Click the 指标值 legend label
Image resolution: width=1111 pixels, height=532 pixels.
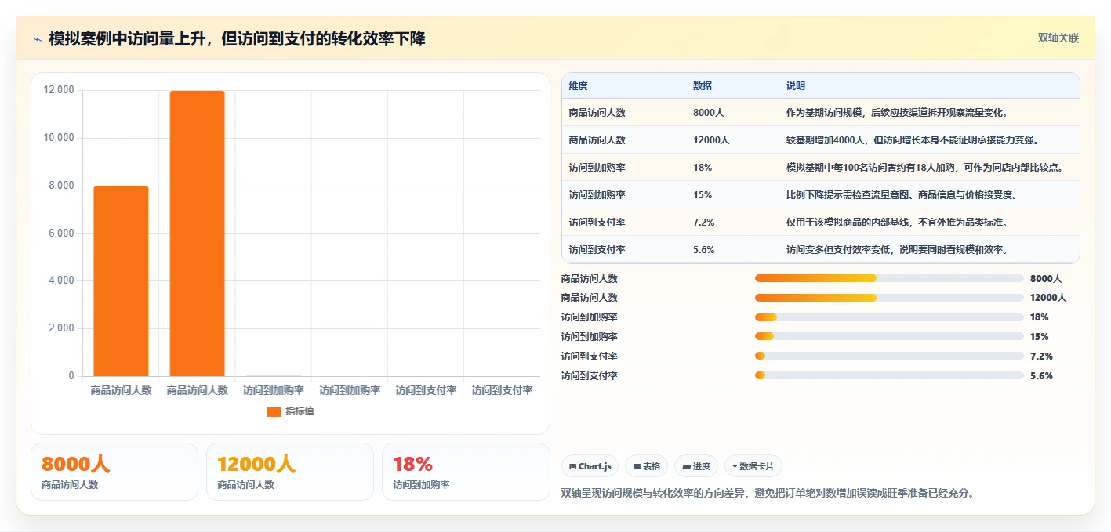(300, 411)
